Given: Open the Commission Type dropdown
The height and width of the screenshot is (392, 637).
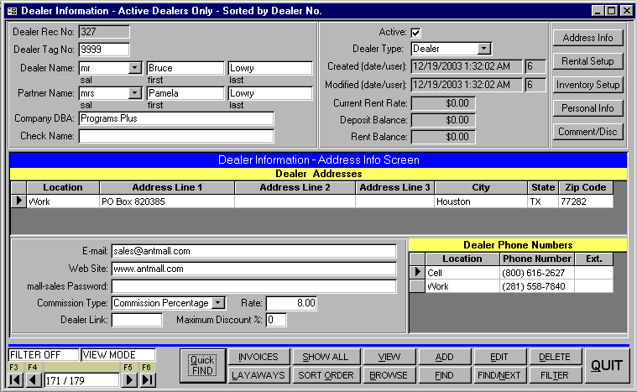Looking at the screenshot, I should coord(218,303).
